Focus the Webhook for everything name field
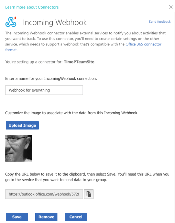Viewport: 175px width, 223px height. pyautogui.click(x=44, y=90)
